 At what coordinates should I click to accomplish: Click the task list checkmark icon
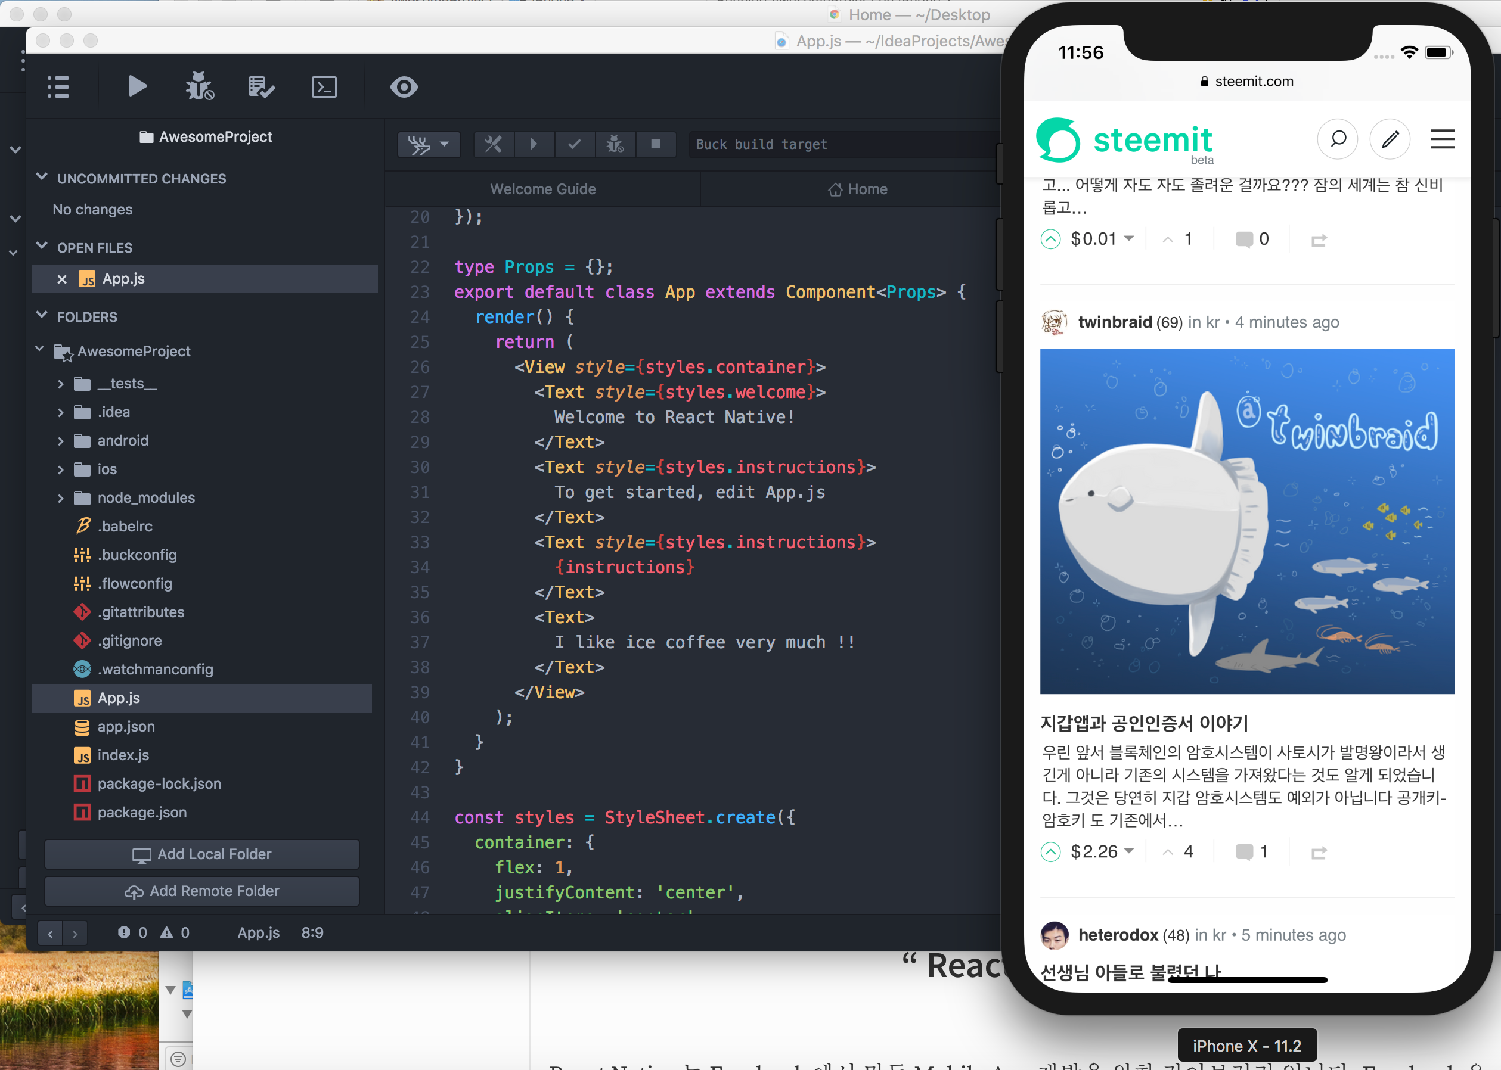[261, 87]
